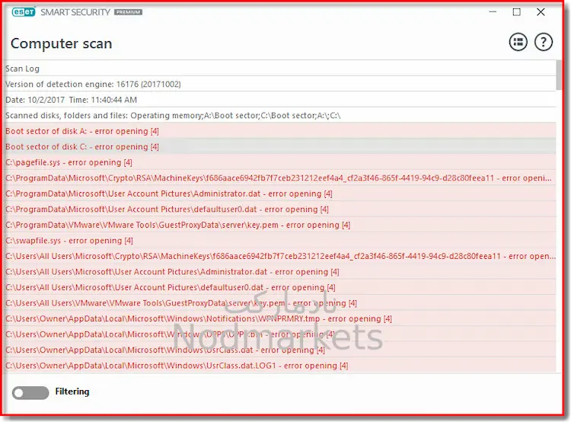The height and width of the screenshot is (422, 571).
Task: Select the 'Date: 10/2/2017 Time: 11:40:44 AM' row
Action: click(x=279, y=100)
